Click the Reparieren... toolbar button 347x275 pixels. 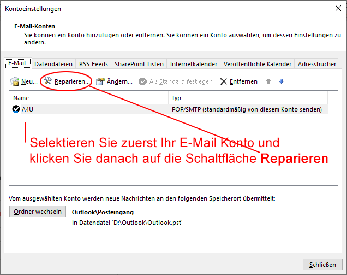point(67,82)
